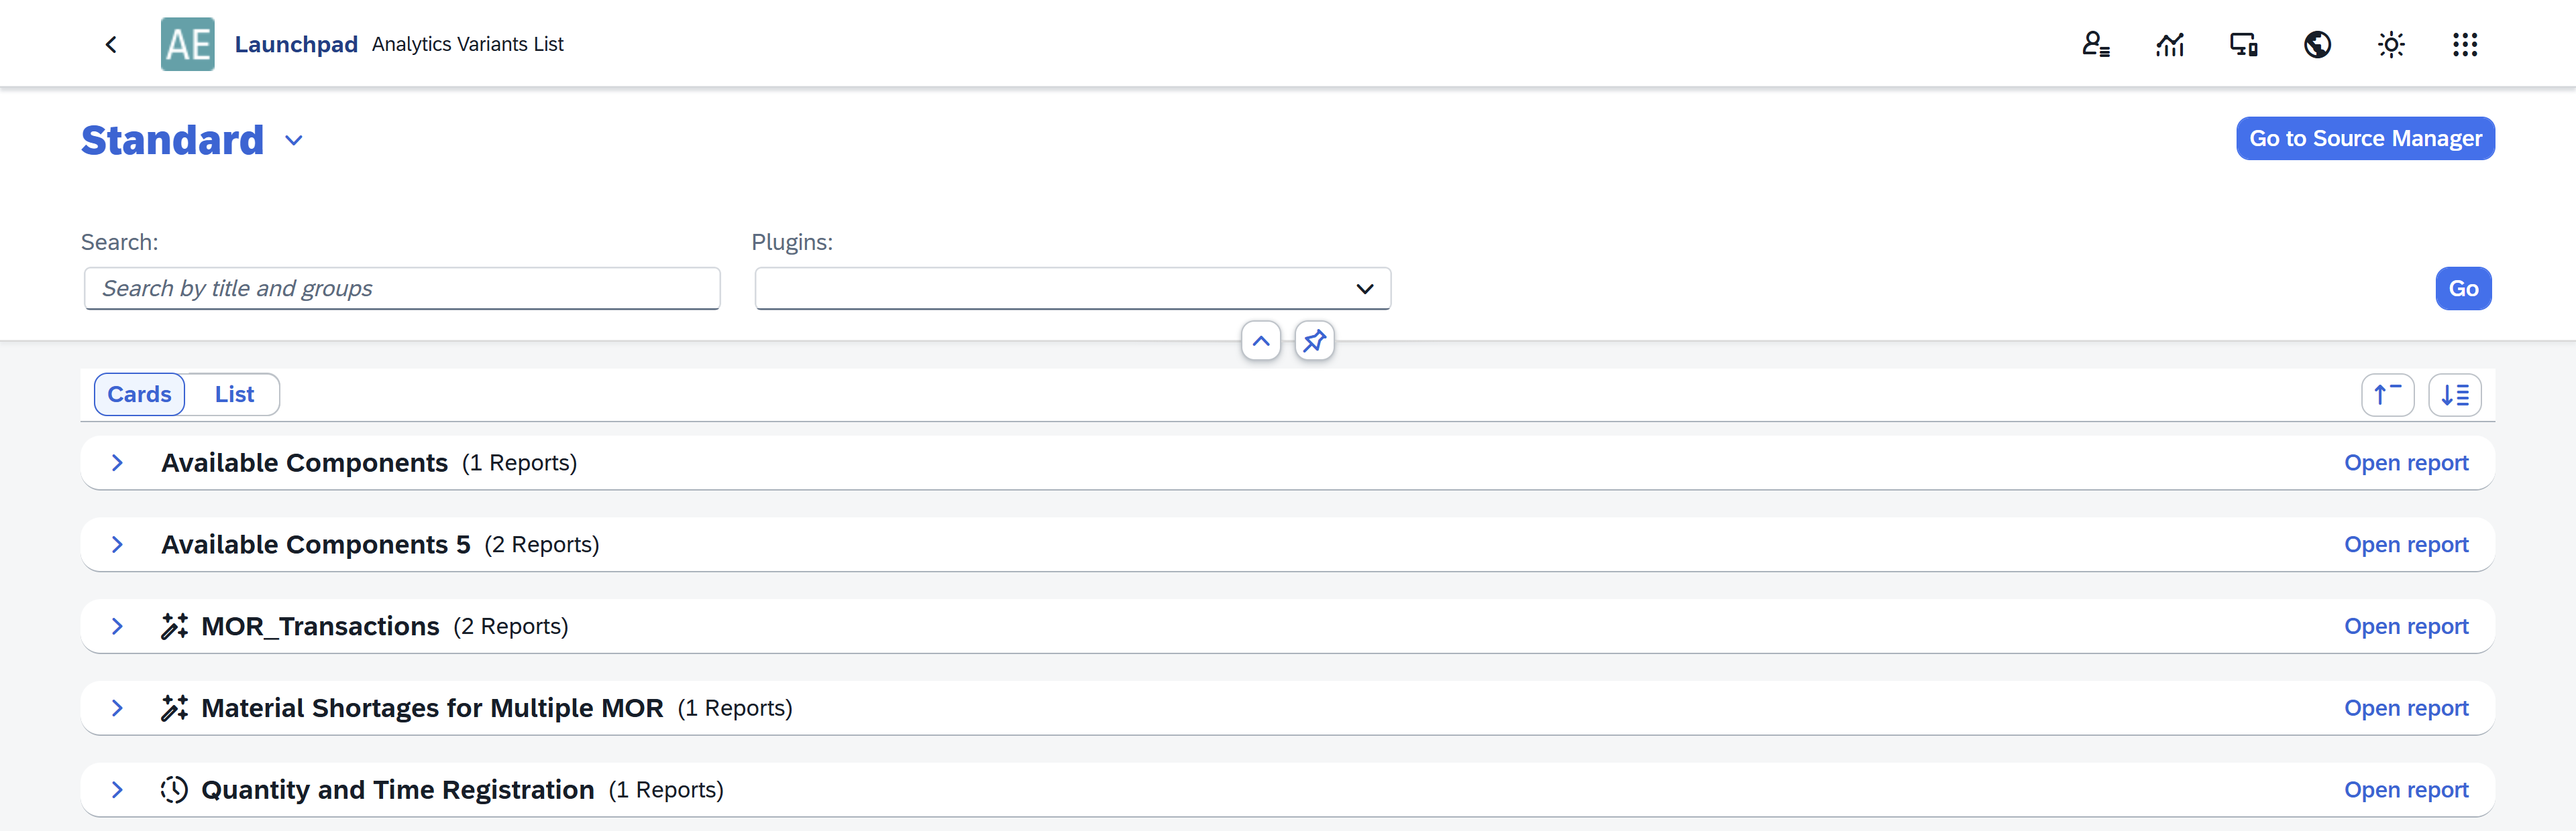
Task: Open the user profile icon
Action: tap(2096, 44)
